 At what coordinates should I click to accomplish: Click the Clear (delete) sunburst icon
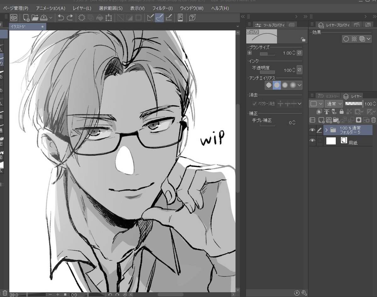click(82, 18)
